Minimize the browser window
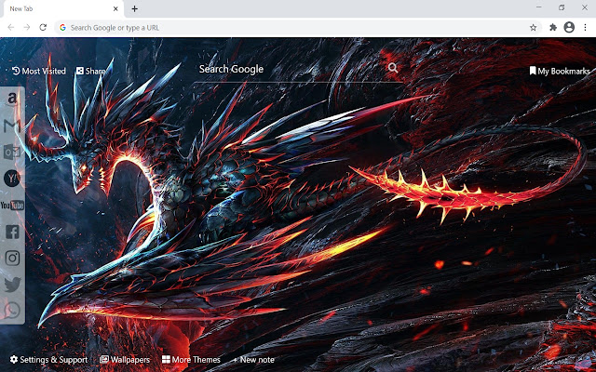 tap(538, 7)
